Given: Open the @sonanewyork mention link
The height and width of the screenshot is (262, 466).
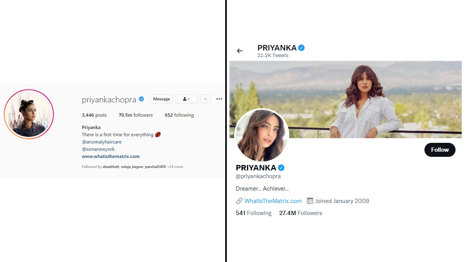Looking at the screenshot, I should coord(98,149).
